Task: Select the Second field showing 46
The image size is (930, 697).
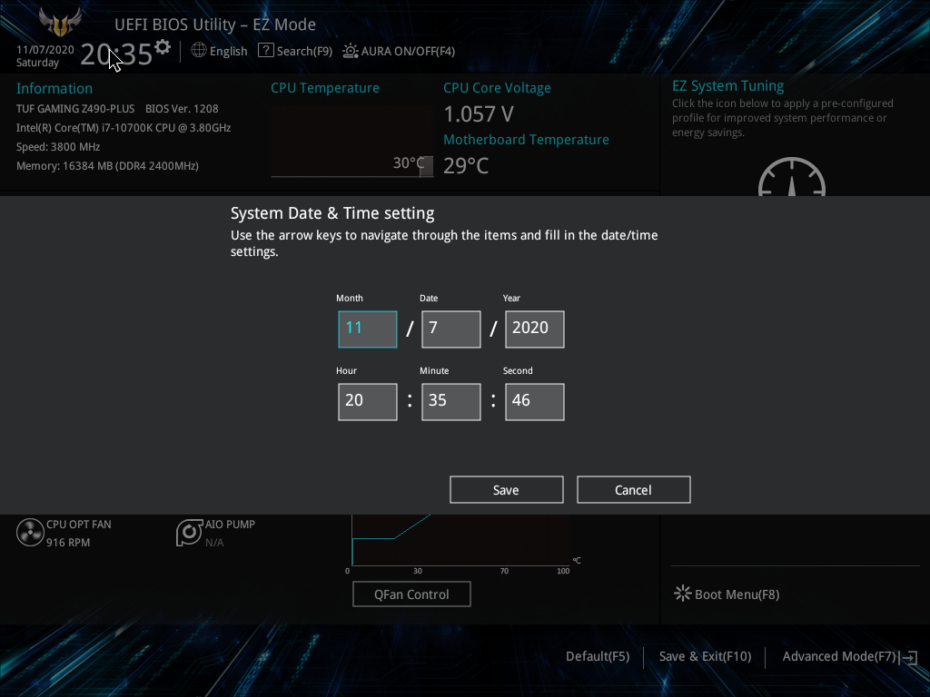Action: point(534,402)
